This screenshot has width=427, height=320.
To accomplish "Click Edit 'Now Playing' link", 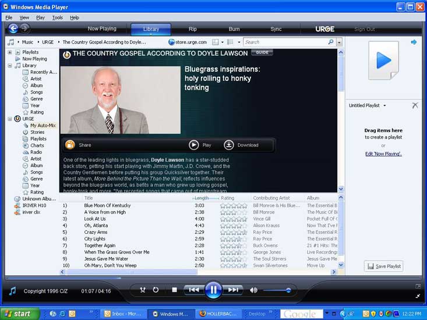I will coord(383,154).
